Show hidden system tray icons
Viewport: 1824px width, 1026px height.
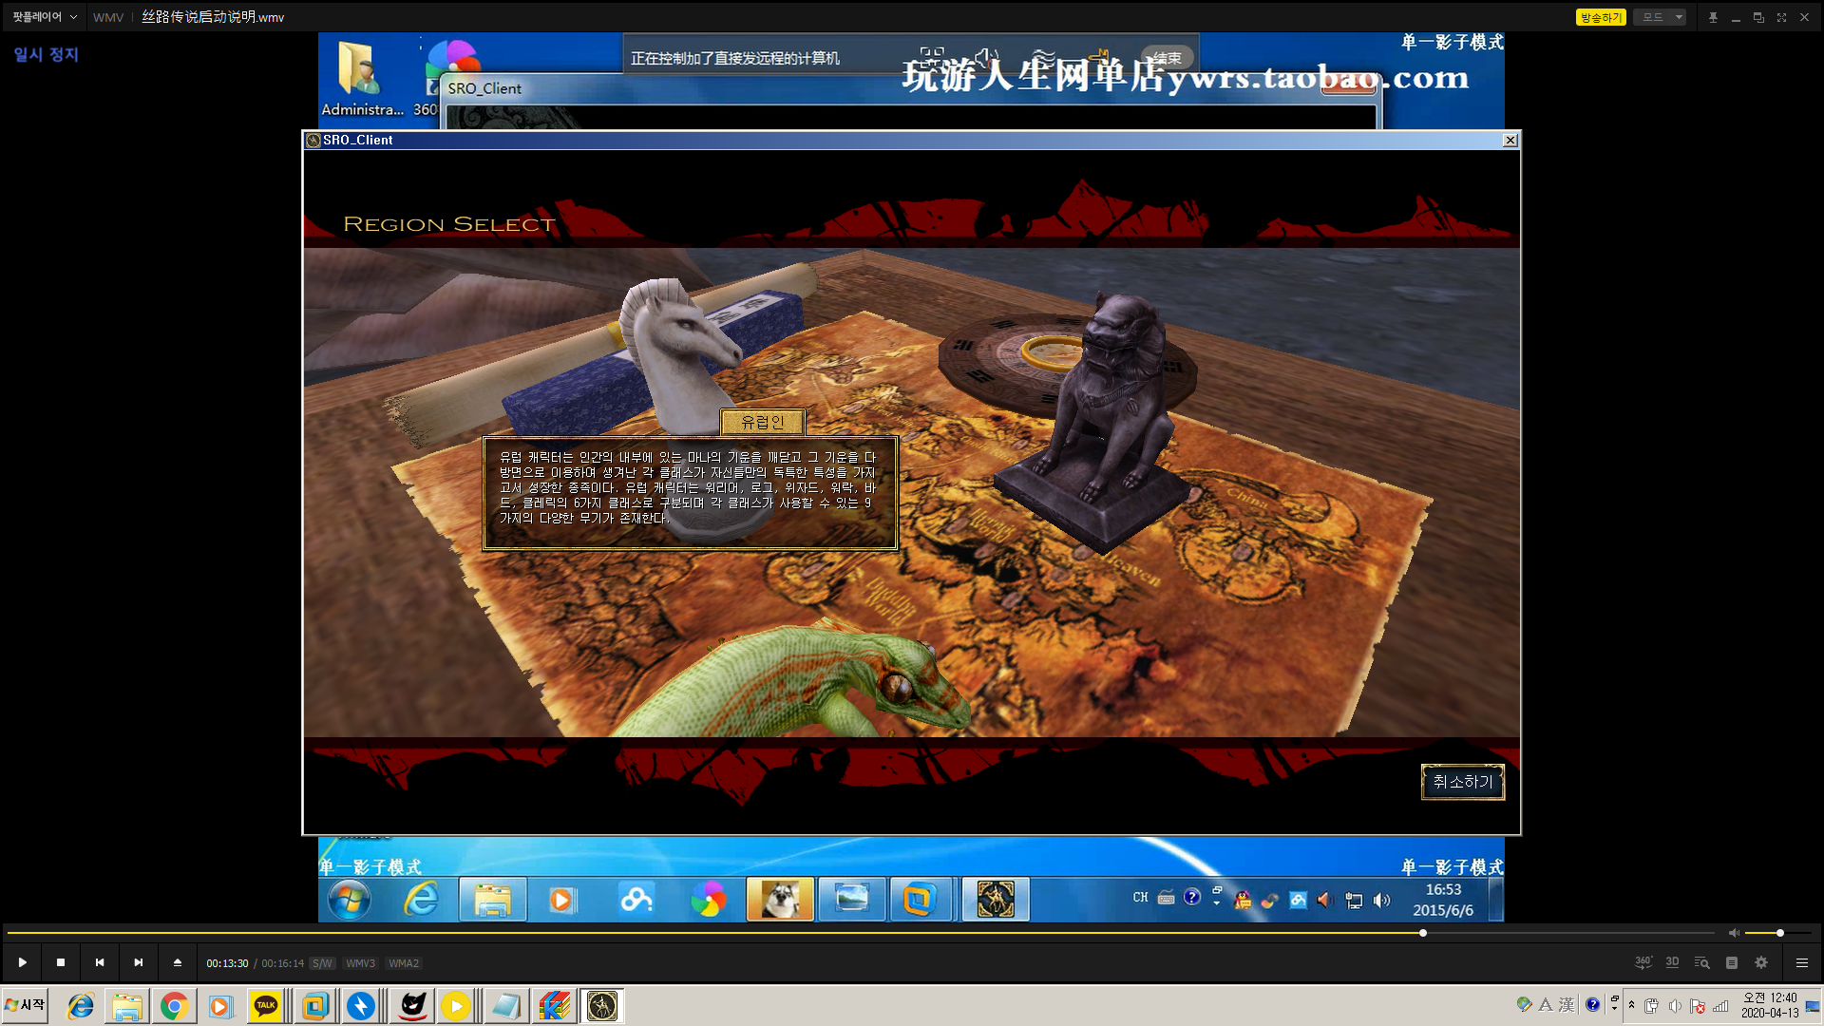coord(1631,1005)
